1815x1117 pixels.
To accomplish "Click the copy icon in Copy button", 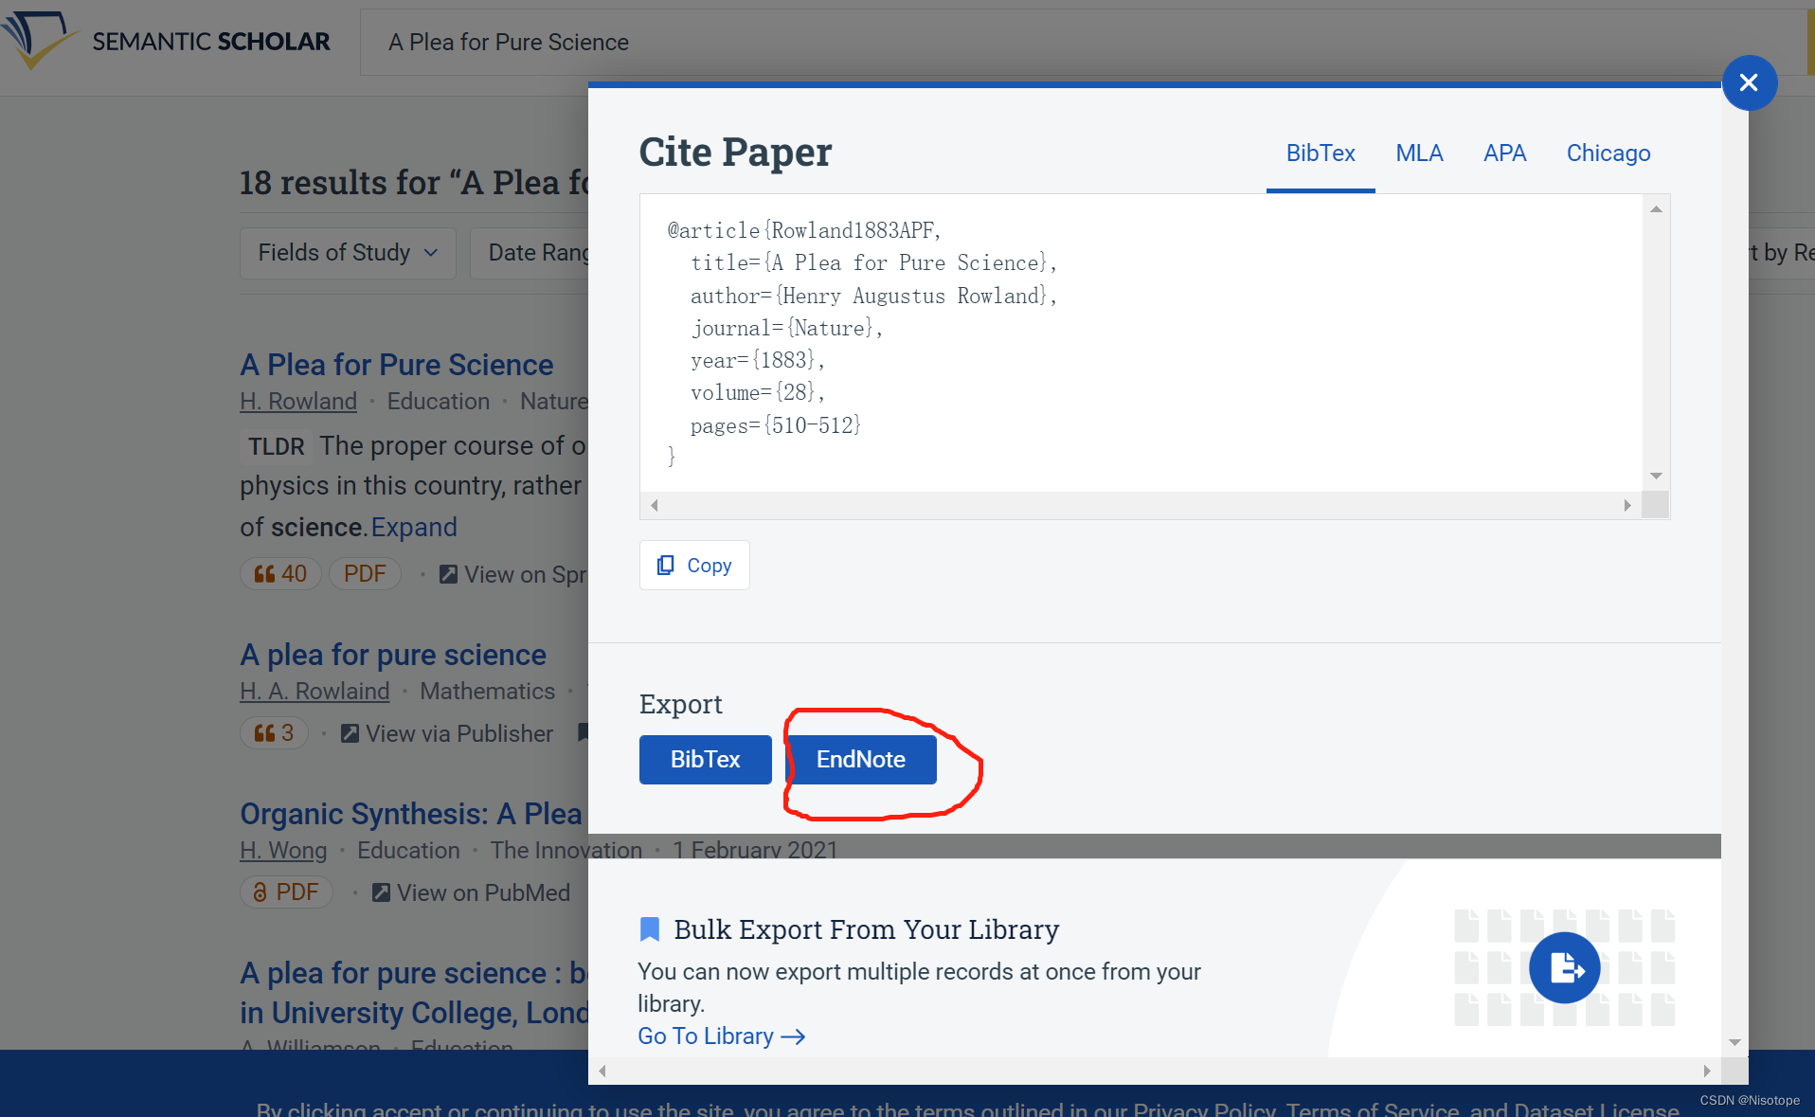I will [666, 566].
